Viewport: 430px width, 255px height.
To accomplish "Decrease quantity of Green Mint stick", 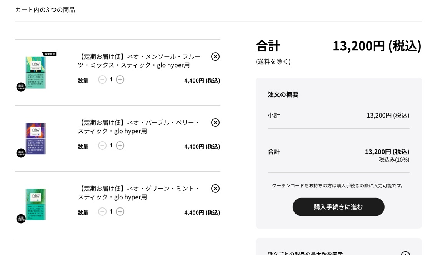I will click(x=102, y=212).
